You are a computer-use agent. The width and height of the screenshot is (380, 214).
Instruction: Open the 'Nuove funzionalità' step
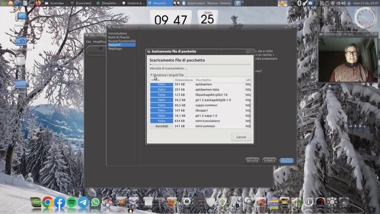[122, 41]
